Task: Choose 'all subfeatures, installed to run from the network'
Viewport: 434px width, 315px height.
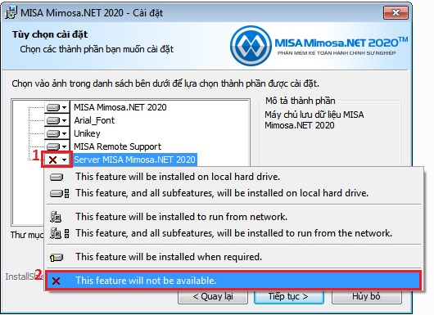Action: click(x=233, y=233)
